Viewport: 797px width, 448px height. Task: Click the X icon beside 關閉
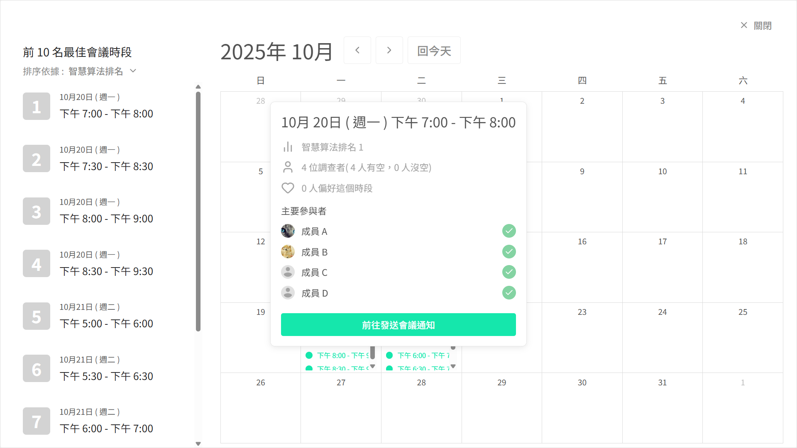pyautogui.click(x=743, y=25)
